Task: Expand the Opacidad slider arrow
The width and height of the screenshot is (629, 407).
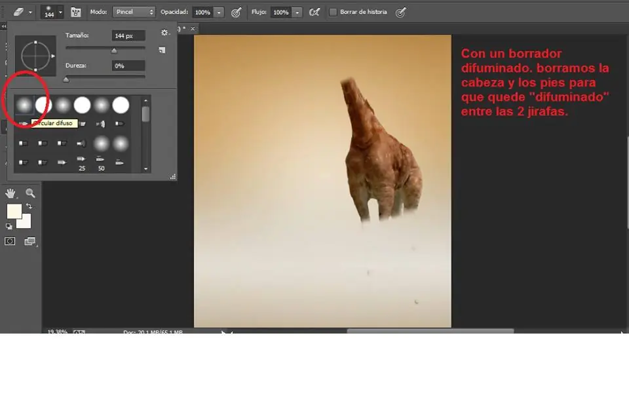Action: coord(219,12)
